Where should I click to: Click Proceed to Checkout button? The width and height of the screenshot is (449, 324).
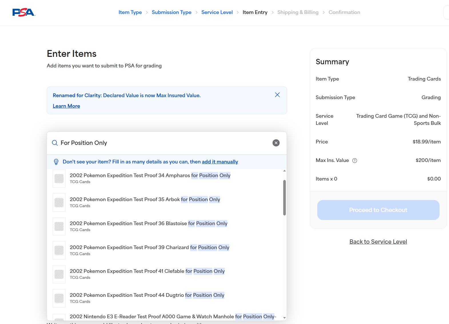pyautogui.click(x=378, y=210)
